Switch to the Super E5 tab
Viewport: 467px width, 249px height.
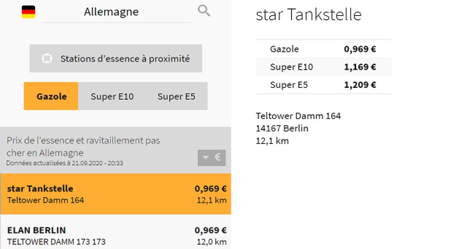176,96
